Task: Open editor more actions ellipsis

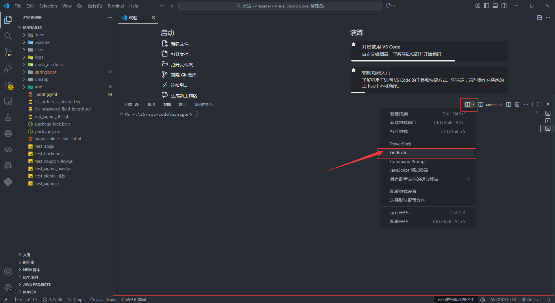Action: pos(548,18)
